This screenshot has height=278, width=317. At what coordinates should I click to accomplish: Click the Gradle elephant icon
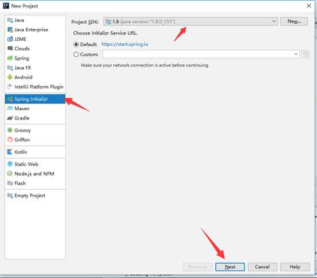click(10, 118)
